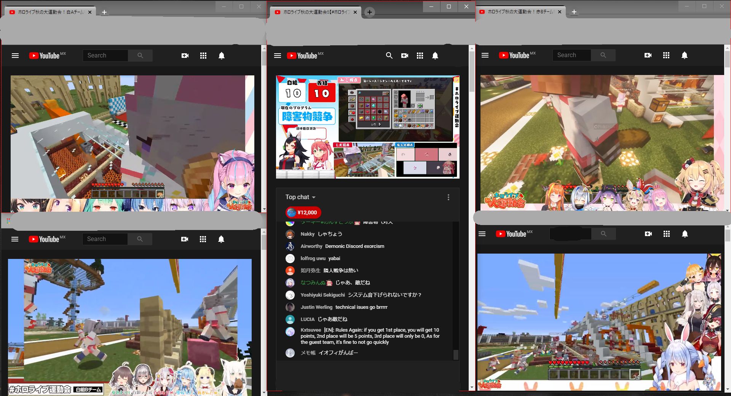Click the YouTube logo in the middle window
The width and height of the screenshot is (731, 396).
pyautogui.click(x=305, y=56)
